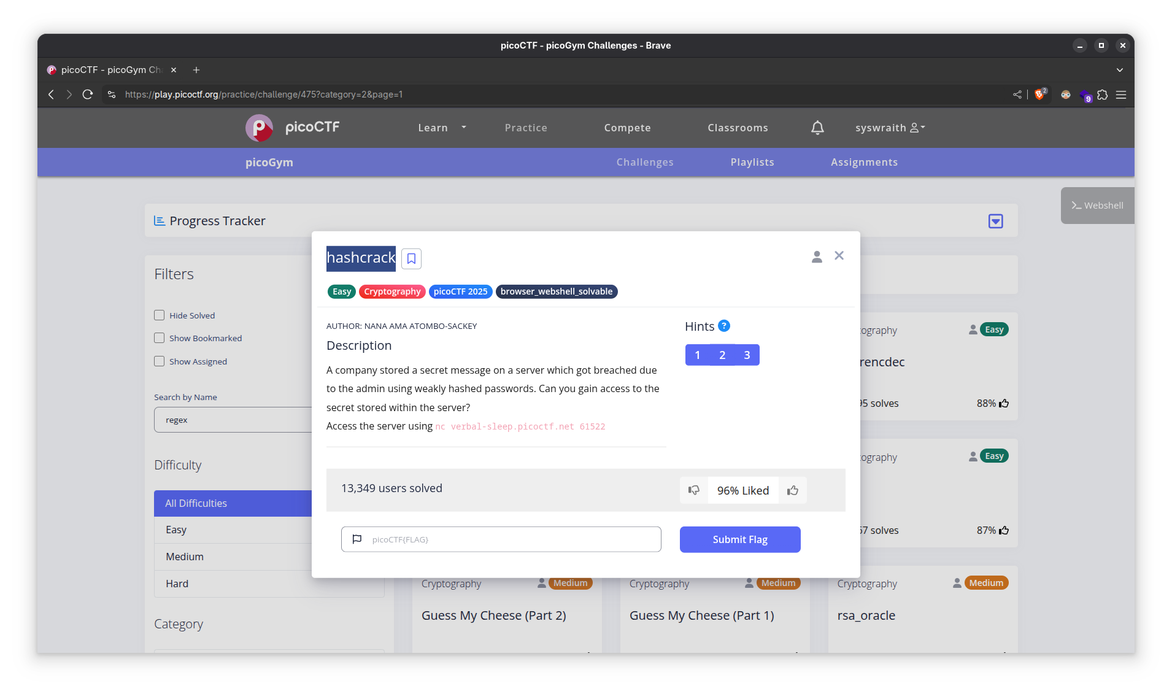Close the picoCTF browser tab
Screen dimensions: 1172x694
tap(174, 70)
